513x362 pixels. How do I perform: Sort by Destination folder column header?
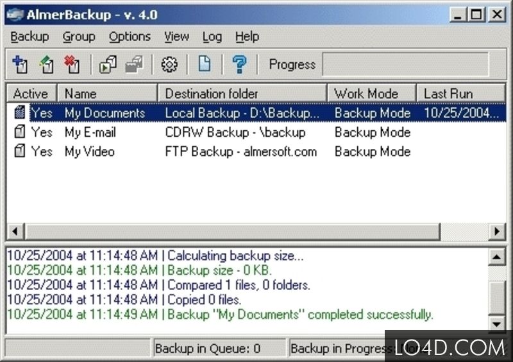coord(242,93)
